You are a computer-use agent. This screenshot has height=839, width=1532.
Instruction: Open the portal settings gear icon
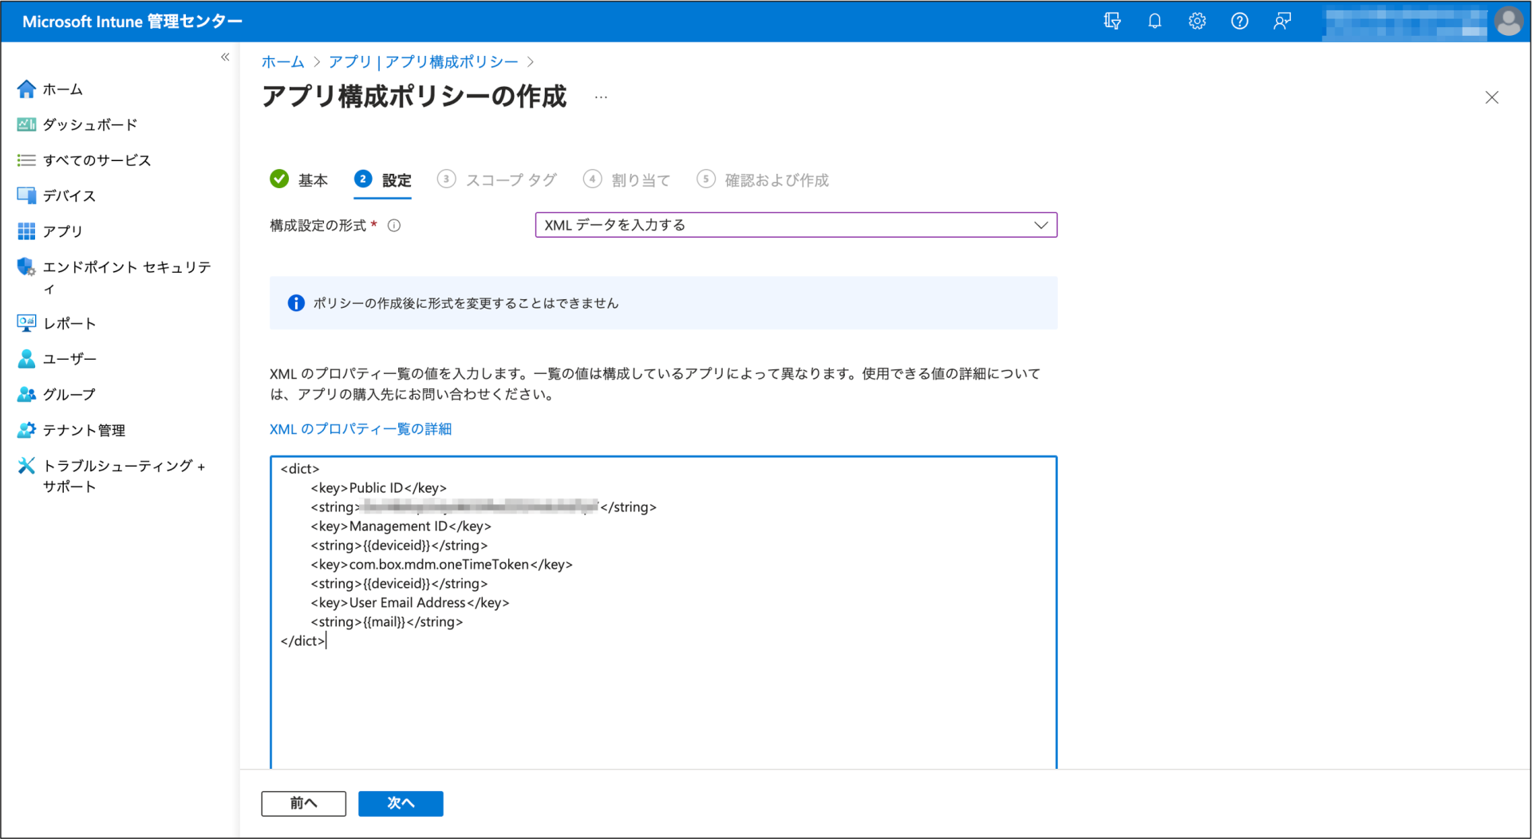pos(1197,21)
